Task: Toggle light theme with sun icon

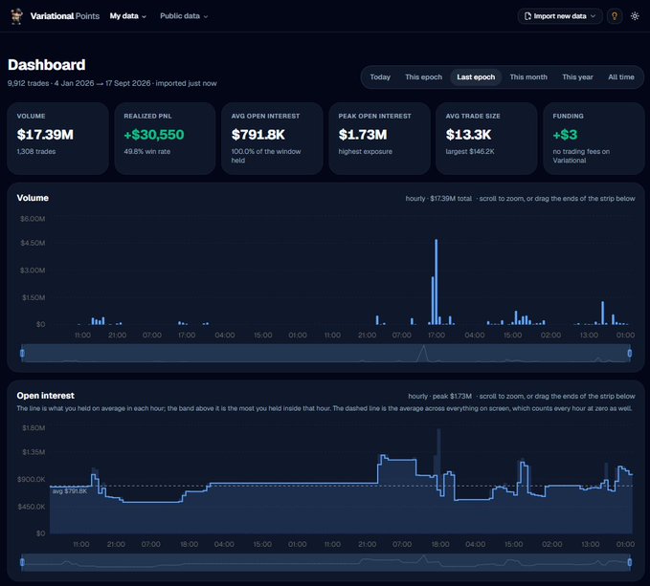Action: click(x=635, y=16)
